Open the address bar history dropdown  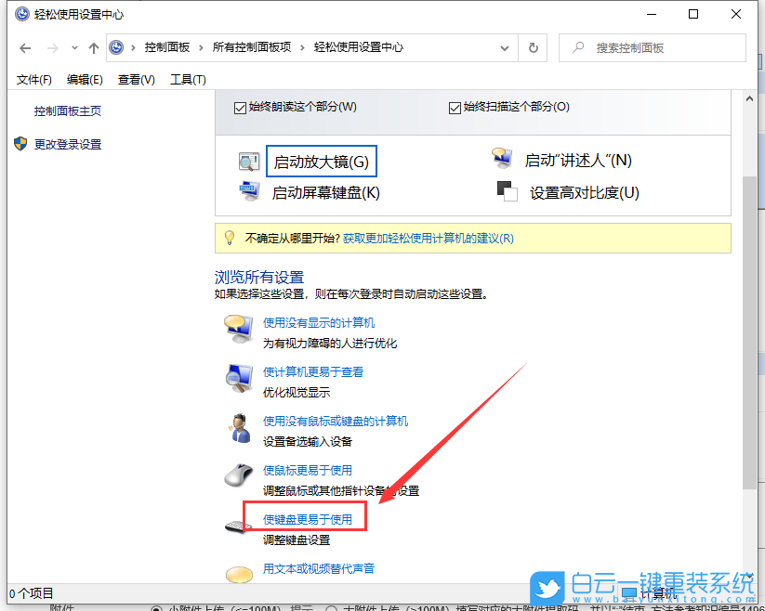(505, 47)
